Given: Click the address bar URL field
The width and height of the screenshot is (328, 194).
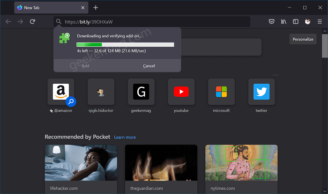Looking at the screenshot, I should pos(152,22).
